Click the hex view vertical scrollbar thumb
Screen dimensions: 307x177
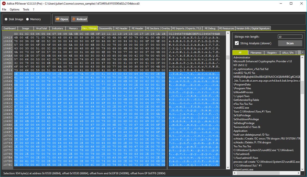pos(228,57)
